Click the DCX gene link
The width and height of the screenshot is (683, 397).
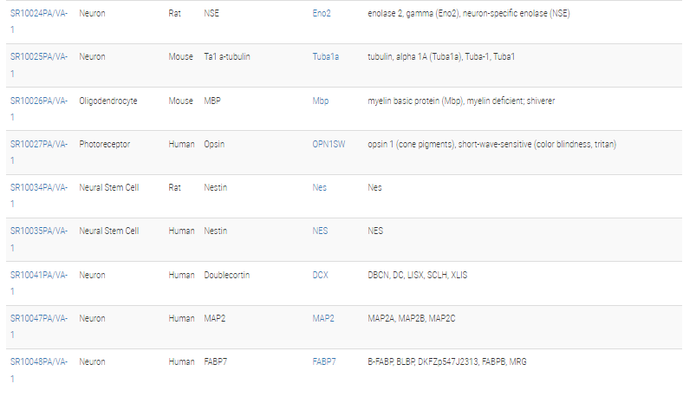pyautogui.click(x=320, y=275)
